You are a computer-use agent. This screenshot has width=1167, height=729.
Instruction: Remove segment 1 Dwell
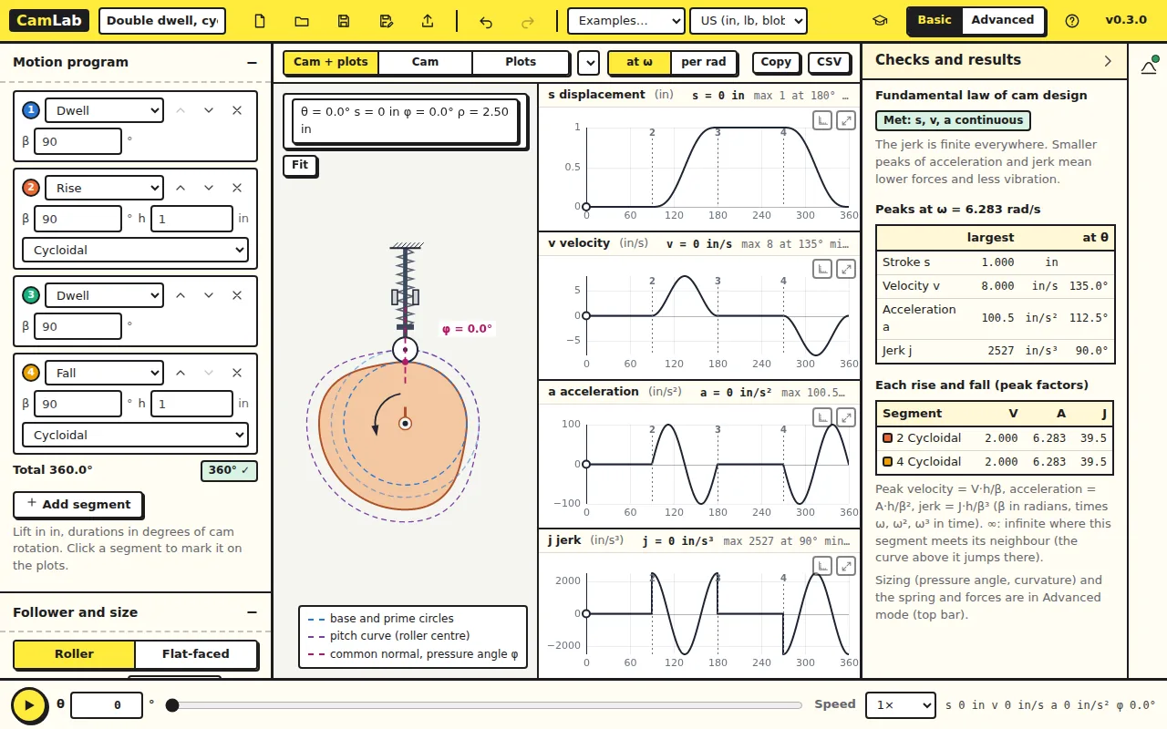pos(237,110)
